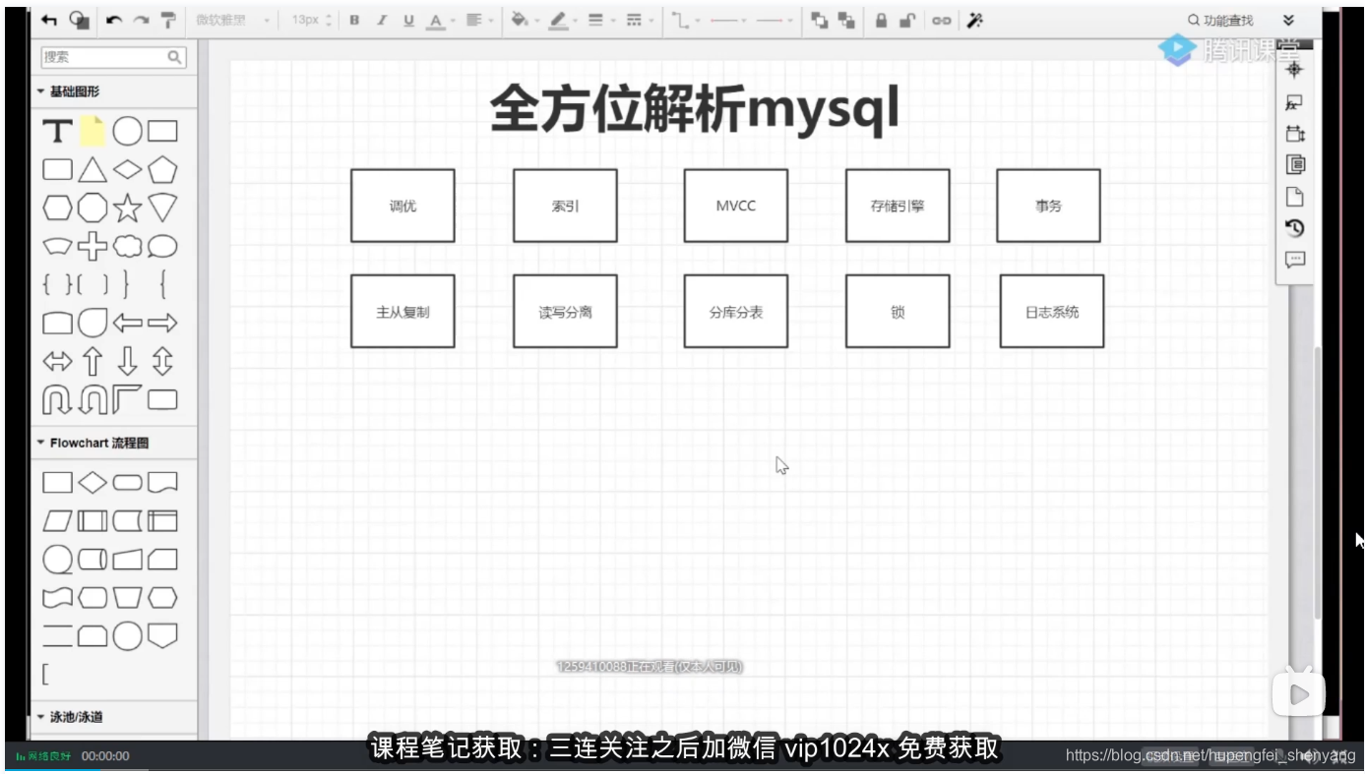Select the Text shape tool in basic shapes
The width and height of the screenshot is (1365, 774).
[57, 131]
